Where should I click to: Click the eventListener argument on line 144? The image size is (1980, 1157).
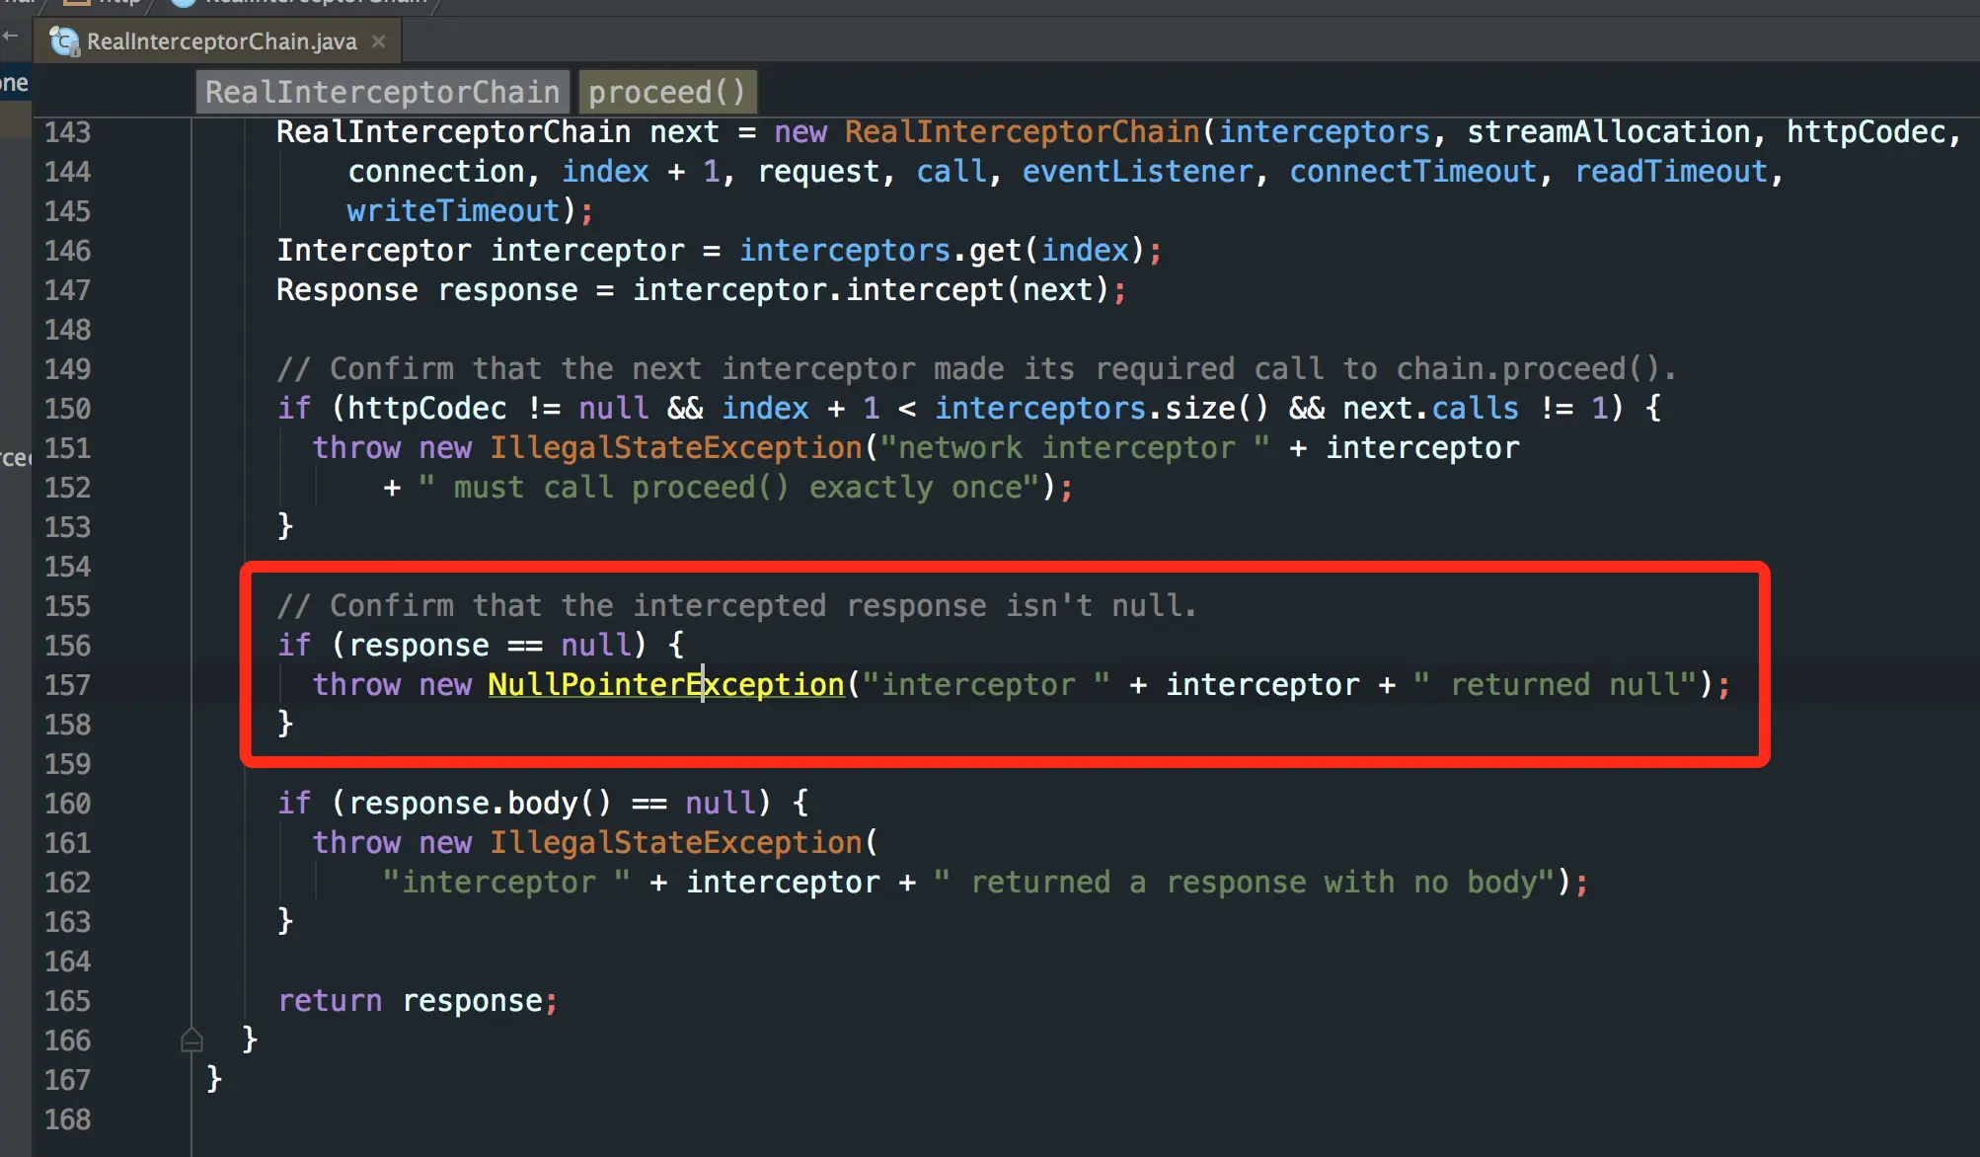pos(1137,171)
